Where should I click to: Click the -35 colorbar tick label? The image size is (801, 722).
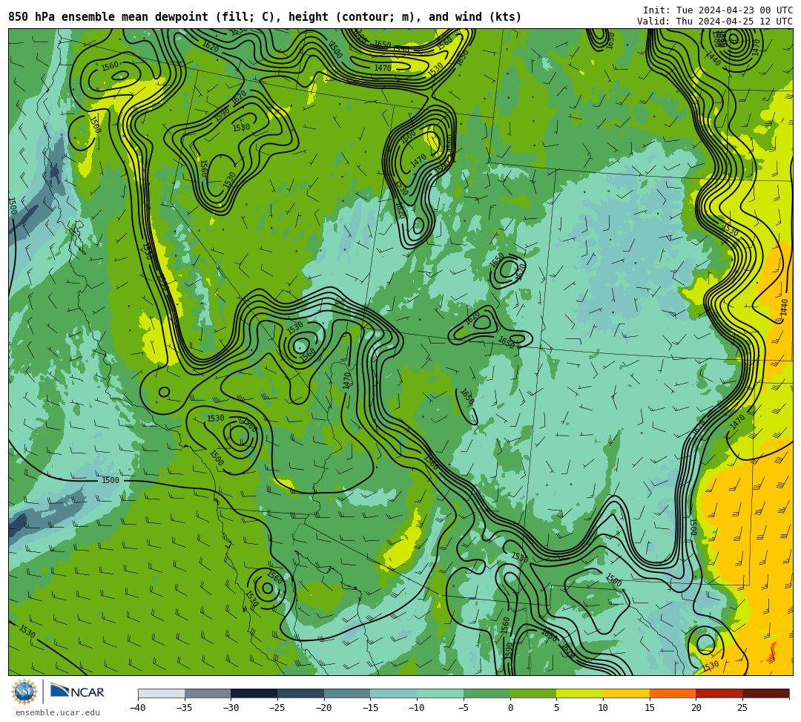(x=185, y=708)
